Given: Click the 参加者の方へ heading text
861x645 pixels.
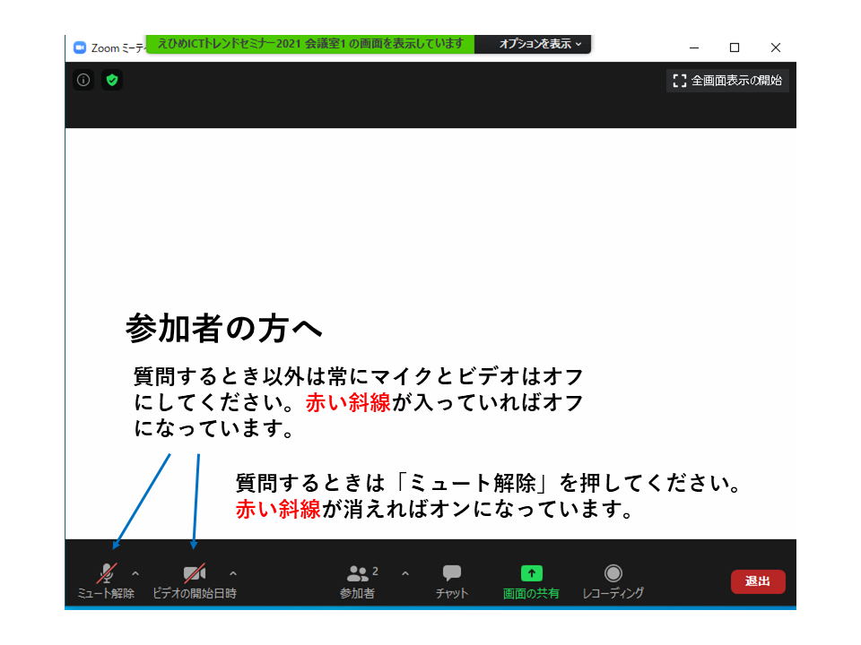Looking at the screenshot, I should coord(224,328).
